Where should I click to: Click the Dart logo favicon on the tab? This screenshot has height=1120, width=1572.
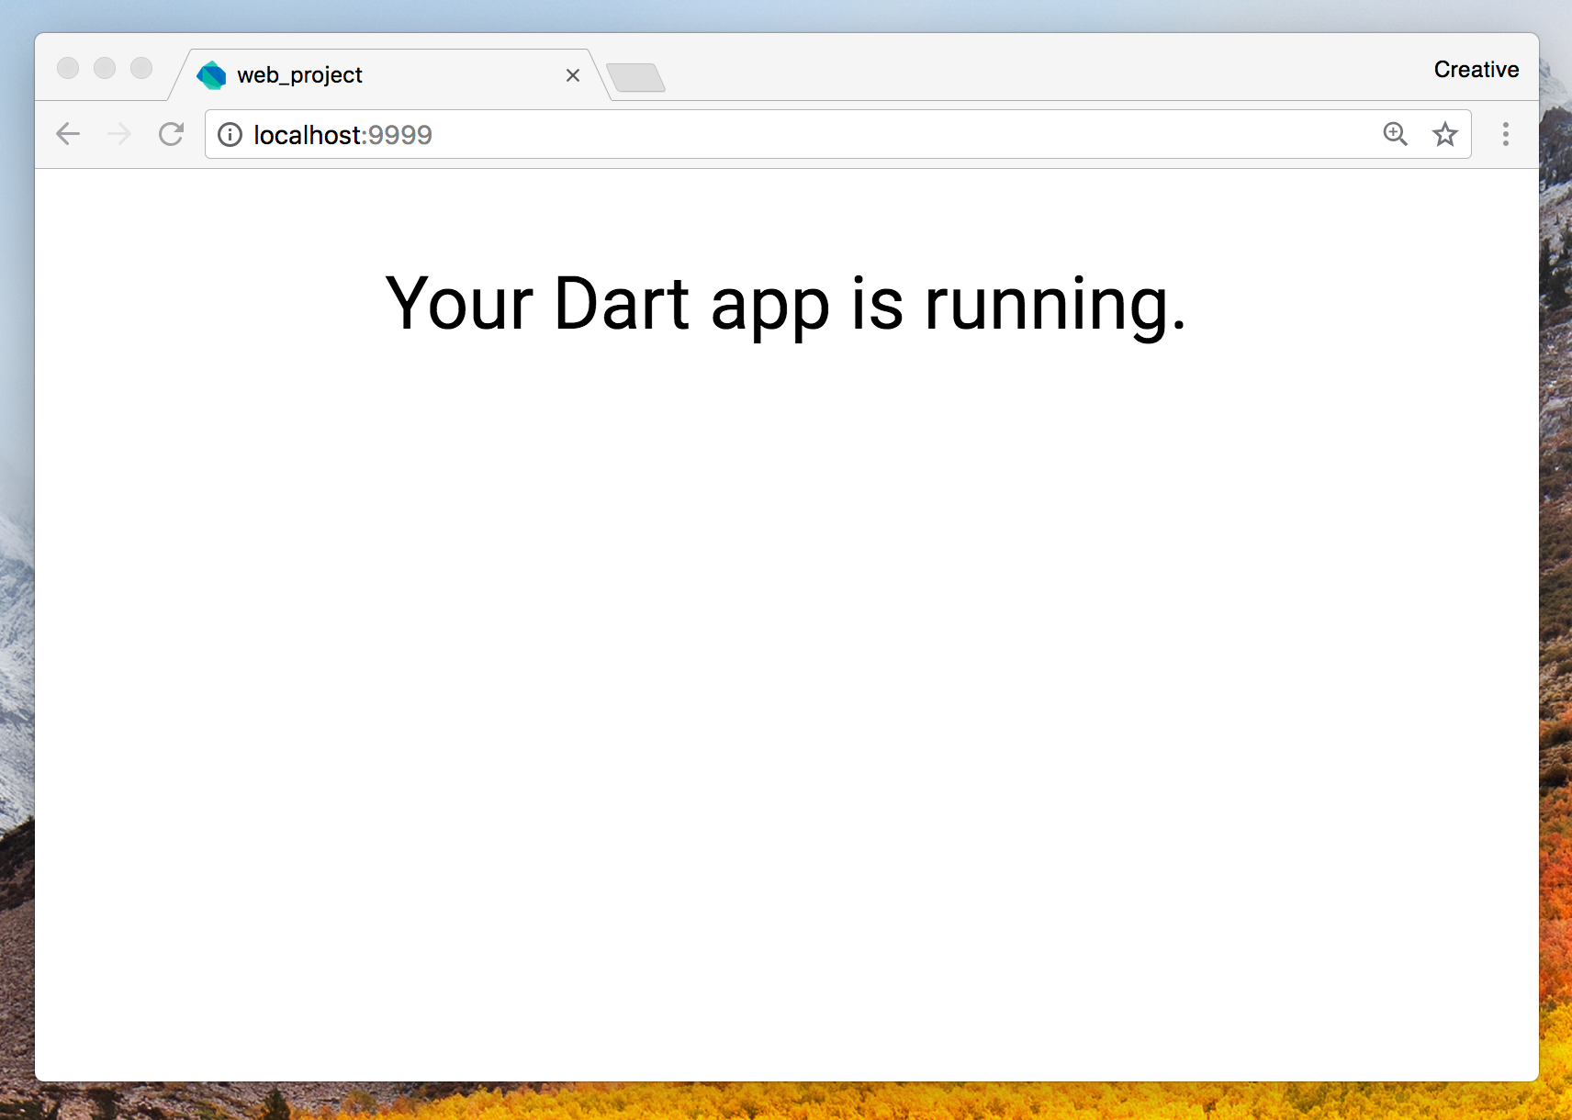point(211,74)
